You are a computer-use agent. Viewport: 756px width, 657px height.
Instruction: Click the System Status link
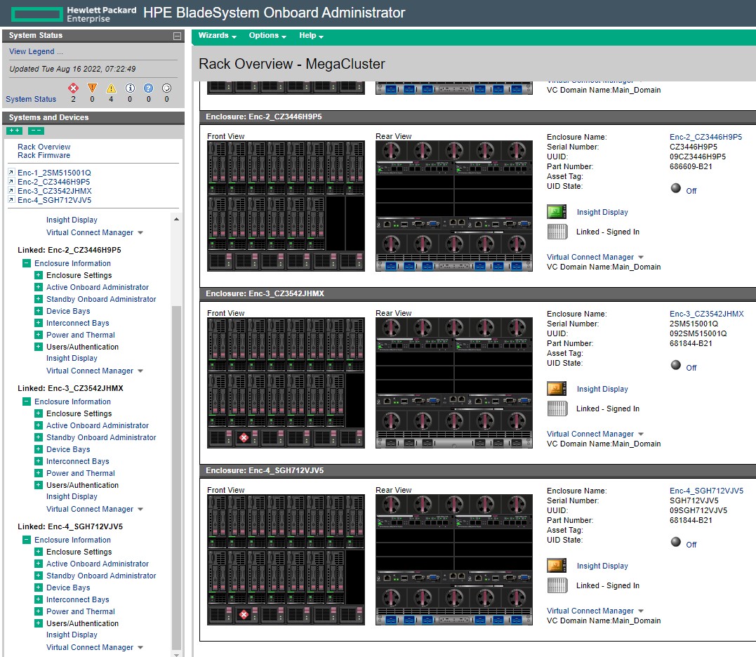tap(31, 99)
